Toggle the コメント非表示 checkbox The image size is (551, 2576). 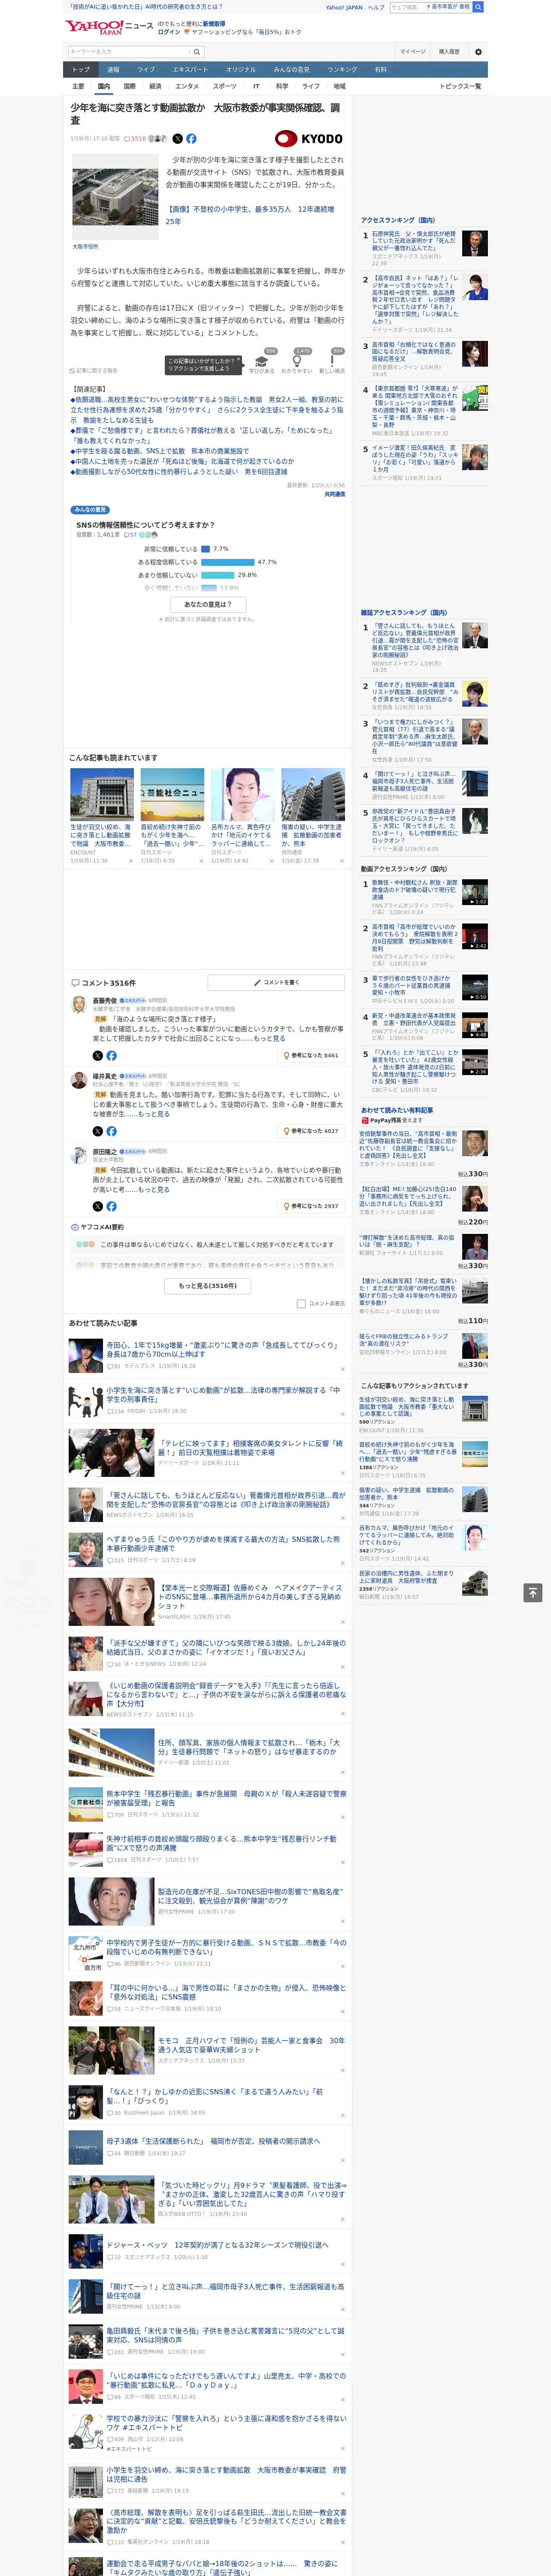click(x=301, y=1304)
